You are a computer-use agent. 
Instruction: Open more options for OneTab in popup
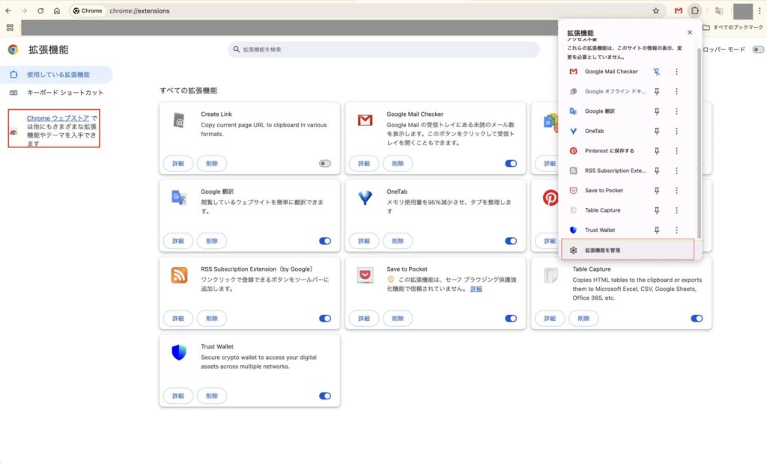point(676,131)
